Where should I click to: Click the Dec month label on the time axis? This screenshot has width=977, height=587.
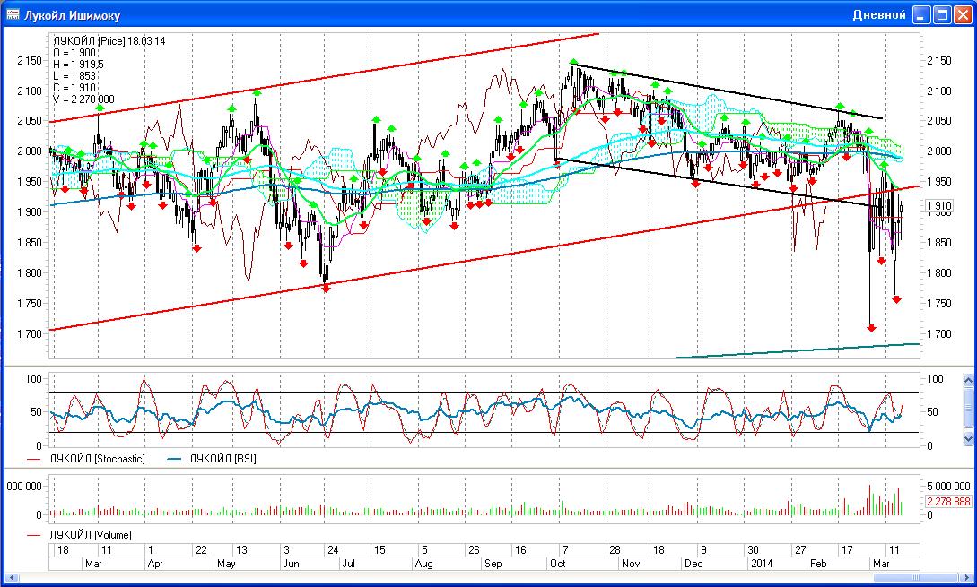tap(693, 564)
